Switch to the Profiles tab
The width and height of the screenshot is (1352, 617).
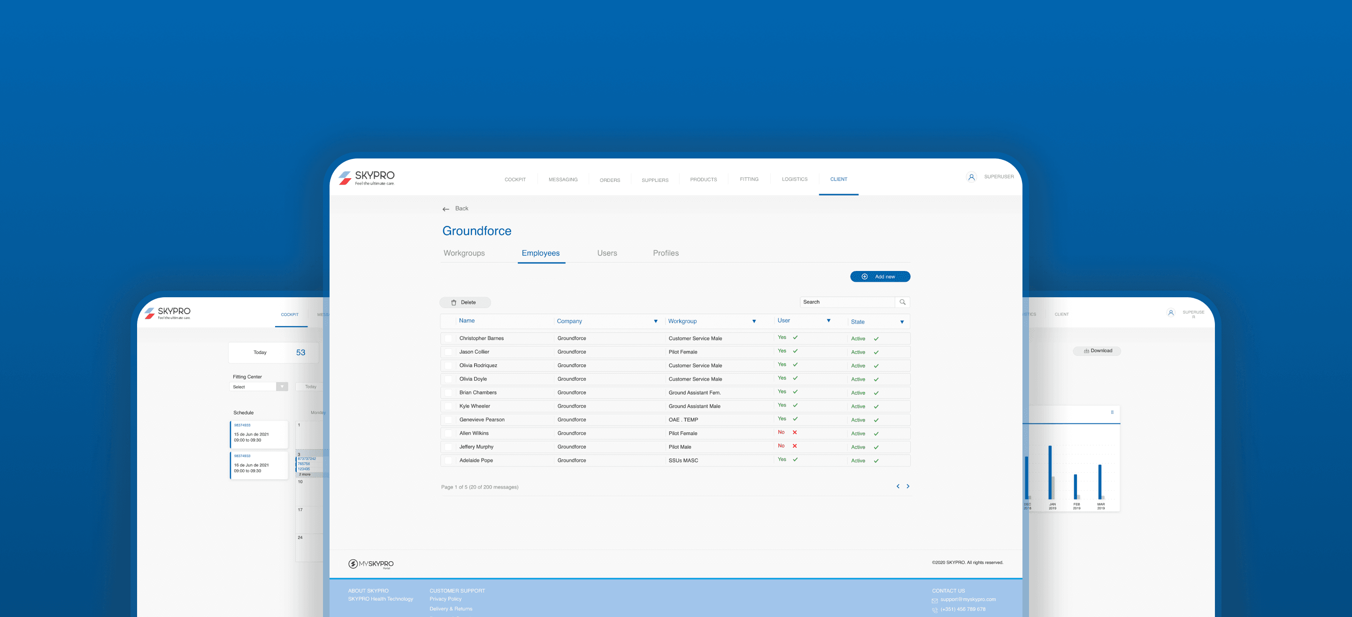point(666,253)
